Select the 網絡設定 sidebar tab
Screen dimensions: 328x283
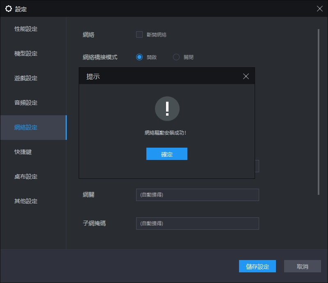(26, 128)
